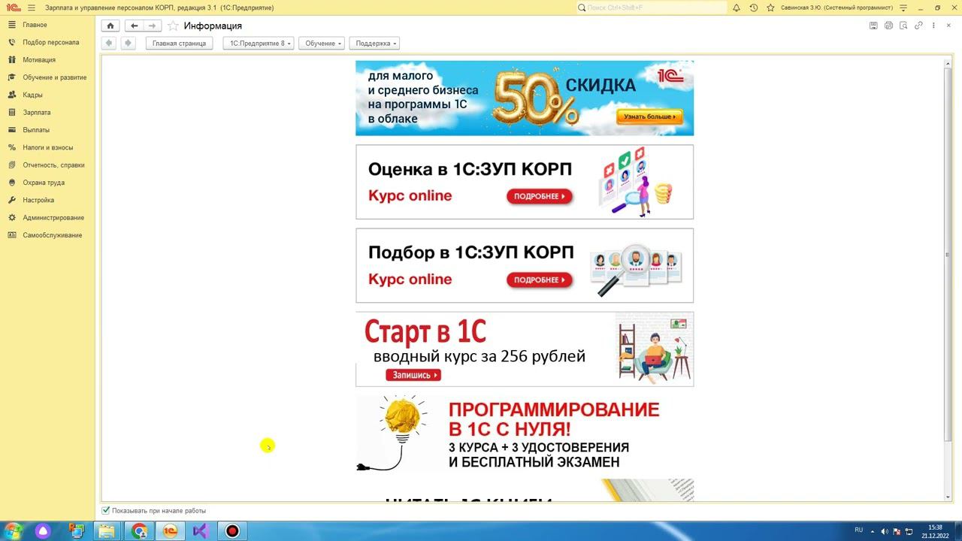
Task: Click the taskbar clock showing 15:38
Action: click(x=935, y=531)
